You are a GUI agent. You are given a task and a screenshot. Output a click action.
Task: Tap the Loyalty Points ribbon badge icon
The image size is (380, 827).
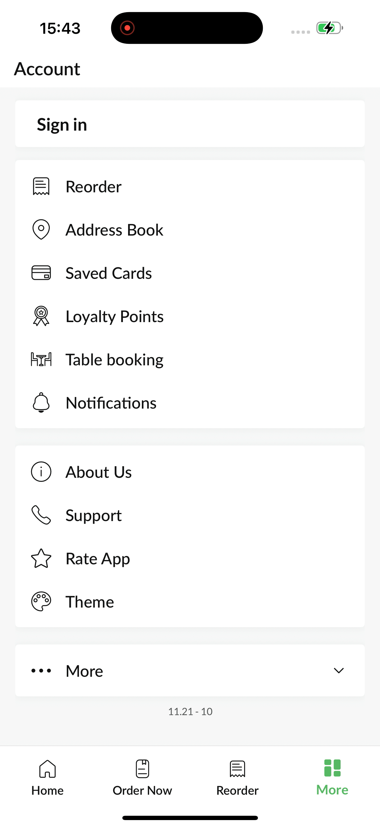pos(41,316)
